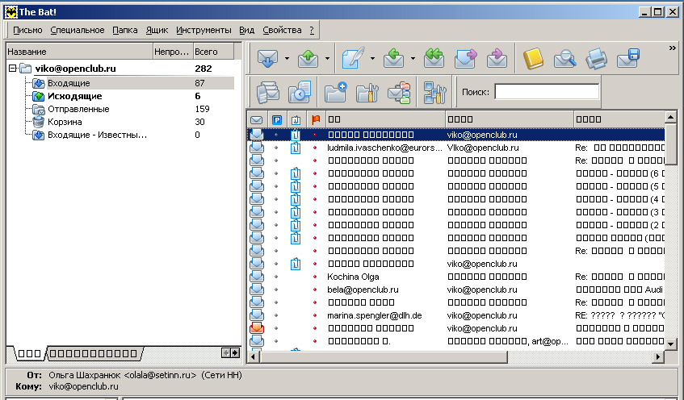Expand the toolbar overflow chevron
Viewport: 684px width, 400px height.
[672, 48]
